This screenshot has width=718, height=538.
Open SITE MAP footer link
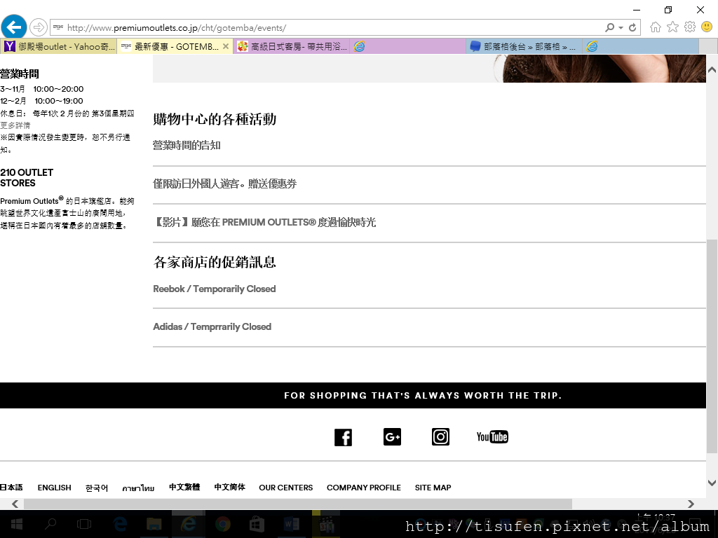click(x=433, y=488)
